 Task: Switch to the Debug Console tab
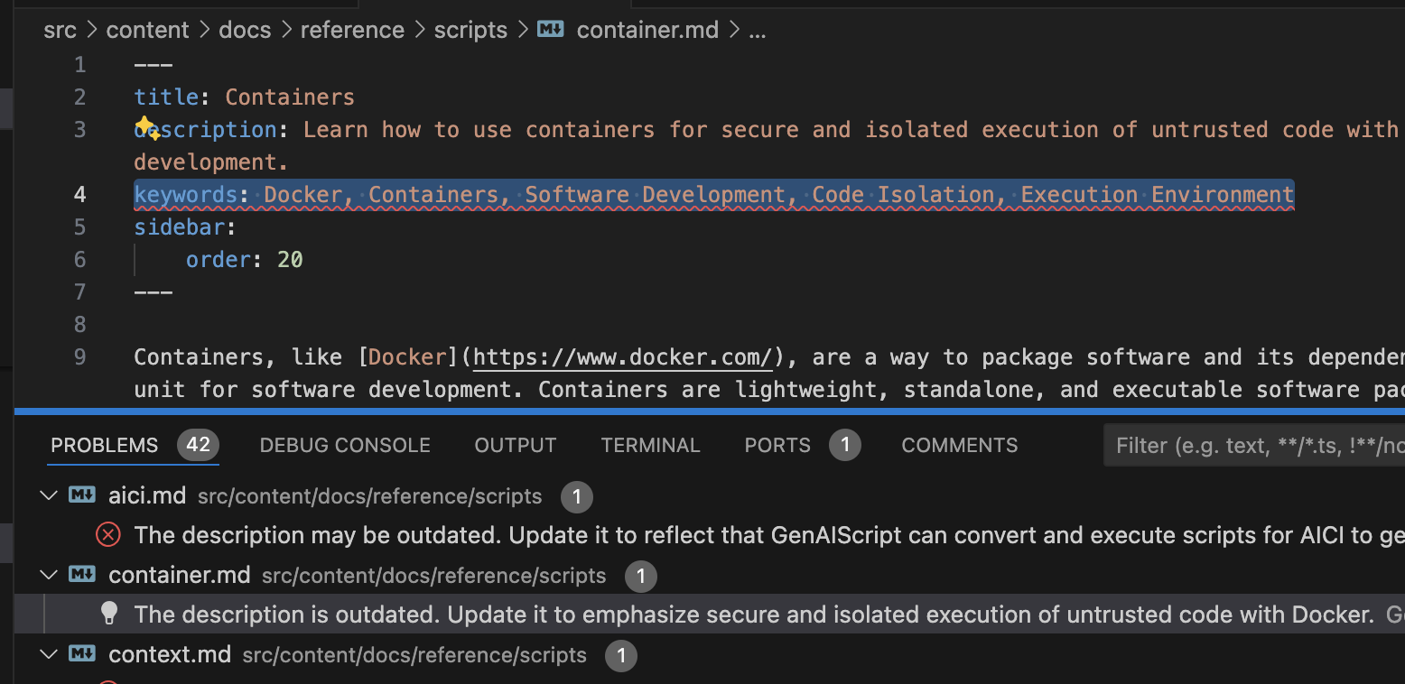pos(345,445)
